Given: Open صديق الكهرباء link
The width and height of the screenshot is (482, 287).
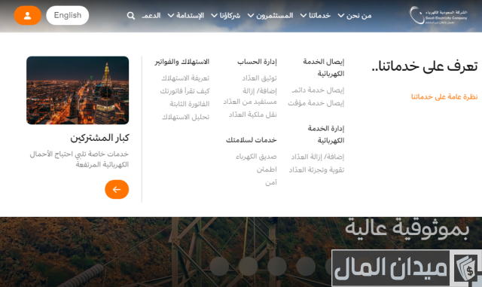Looking at the screenshot, I should [256, 157].
